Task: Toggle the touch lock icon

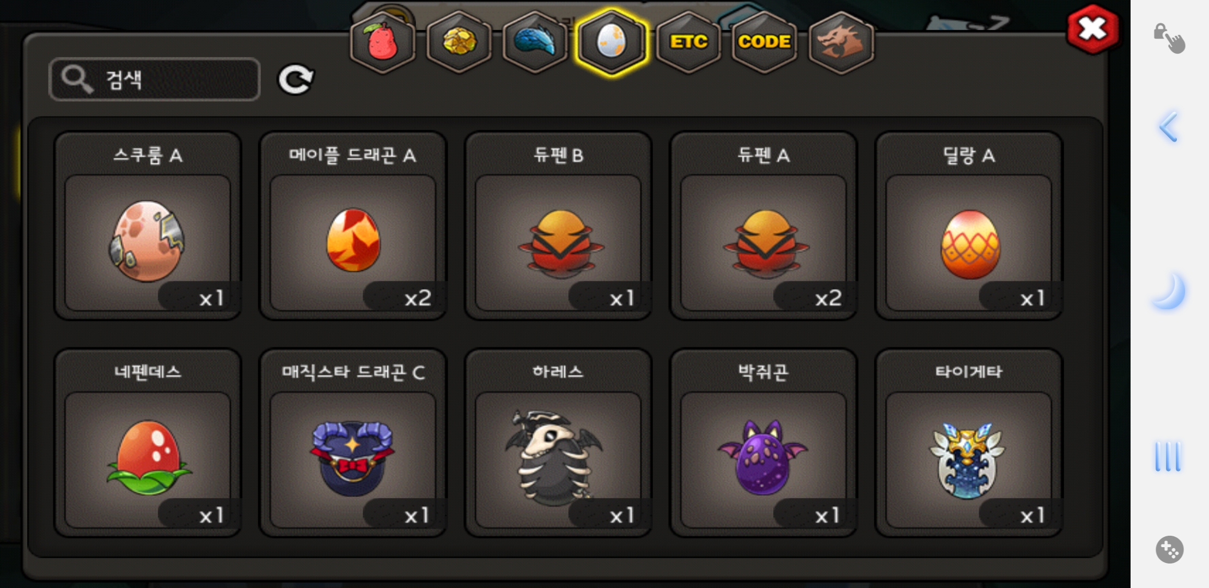Action: tap(1169, 38)
